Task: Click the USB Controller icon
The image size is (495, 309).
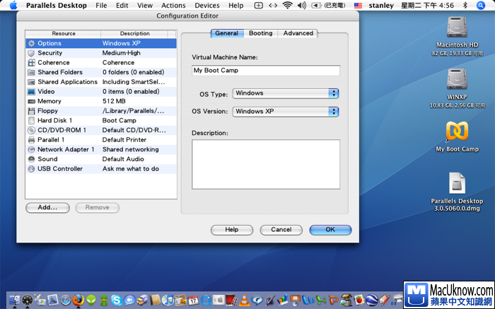Action: click(x=31, y=169)
